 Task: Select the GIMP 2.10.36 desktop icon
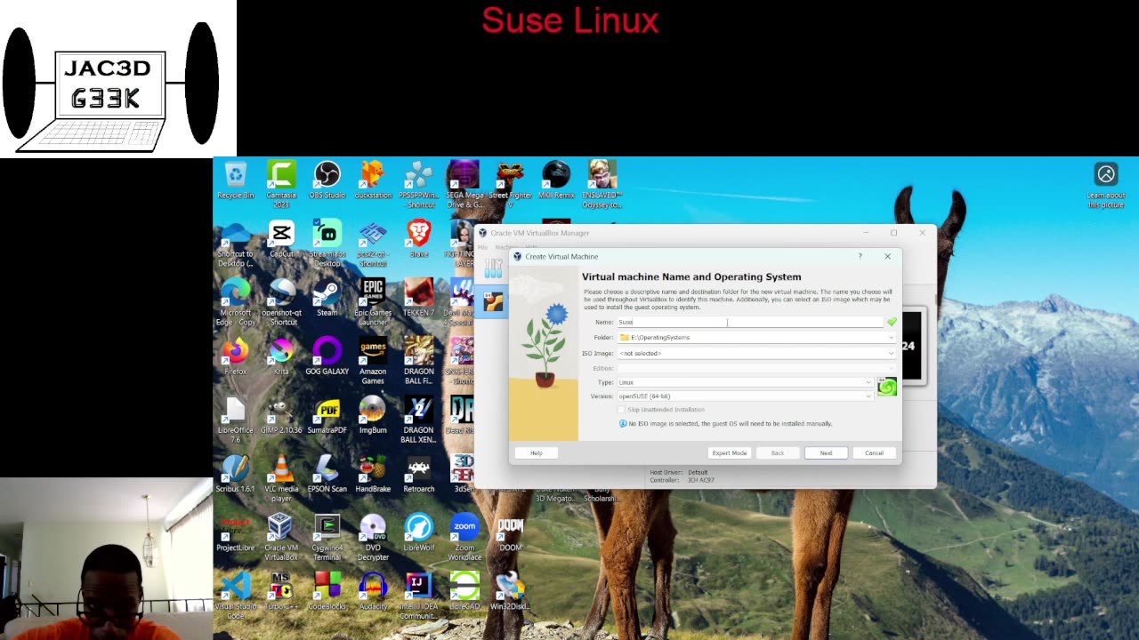coord(281,415)
